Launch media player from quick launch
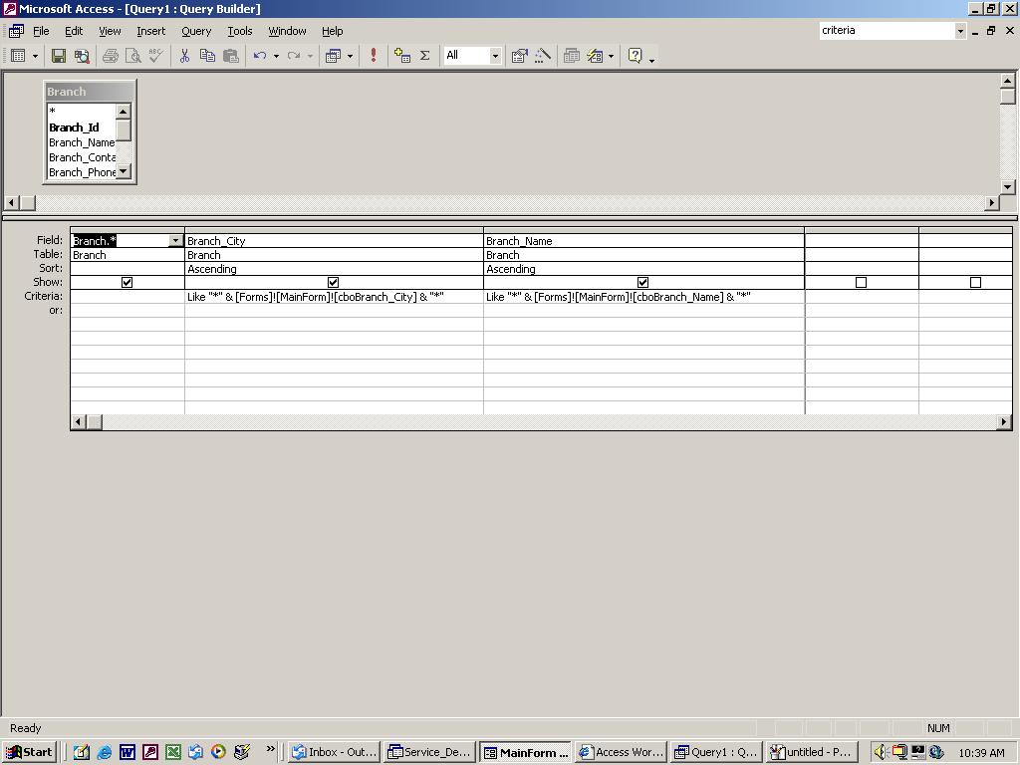The height and width of the screenshot is (765, 1020). pos(218,752)
